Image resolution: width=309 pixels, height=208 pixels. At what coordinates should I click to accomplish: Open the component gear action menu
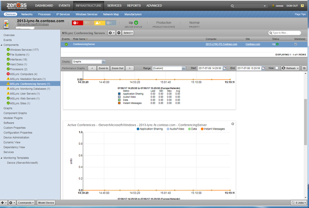click(111, 33)
